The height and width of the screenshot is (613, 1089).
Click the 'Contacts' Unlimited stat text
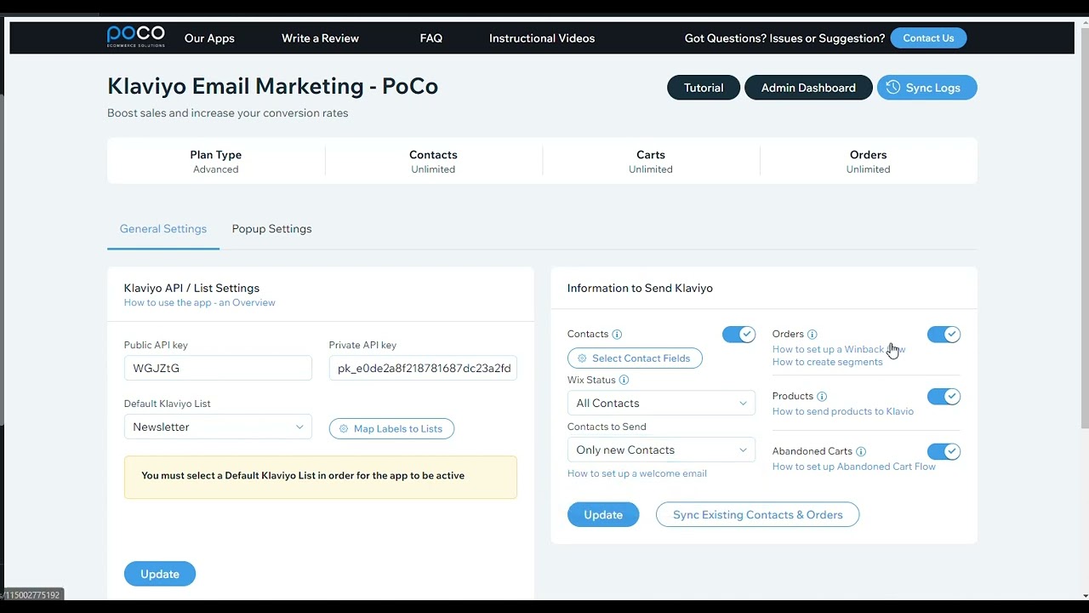click(433, 169)
